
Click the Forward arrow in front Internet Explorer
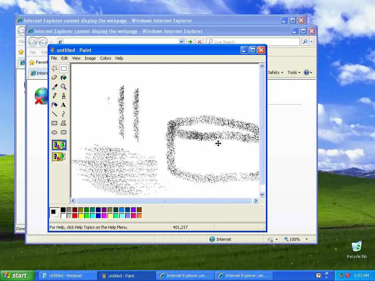pos(43,42)
